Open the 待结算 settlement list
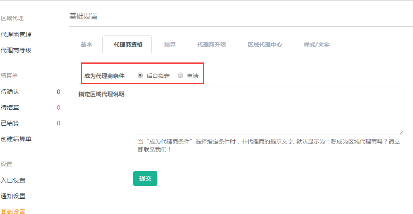The width and height of the screenshot is (413, 214). point(10,108)
